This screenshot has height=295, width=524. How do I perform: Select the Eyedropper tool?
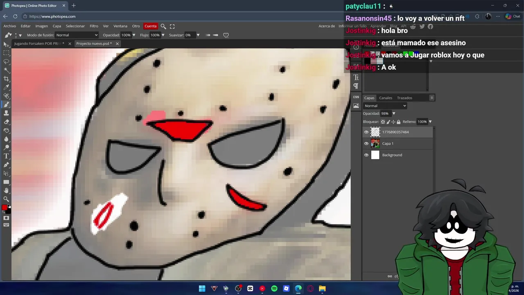coord(6,87)
